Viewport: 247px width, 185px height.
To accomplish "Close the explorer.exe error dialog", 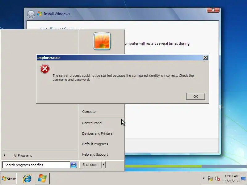I will (x=205, y=58).
